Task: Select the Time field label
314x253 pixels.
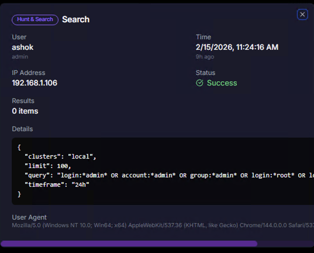Action: pos(203,37)
